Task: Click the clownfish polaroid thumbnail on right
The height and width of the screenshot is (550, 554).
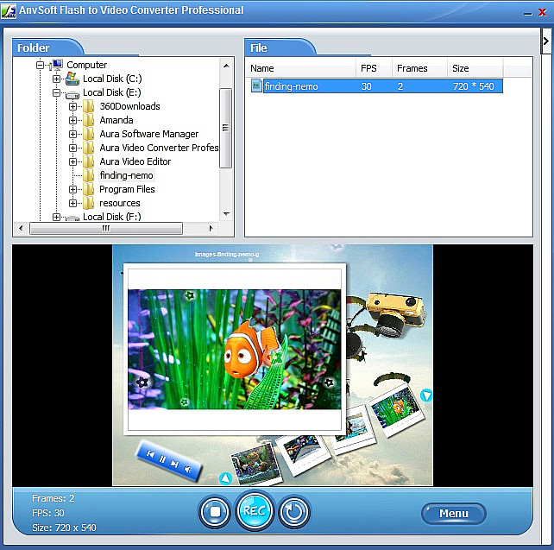Action: tap(396, 410)
